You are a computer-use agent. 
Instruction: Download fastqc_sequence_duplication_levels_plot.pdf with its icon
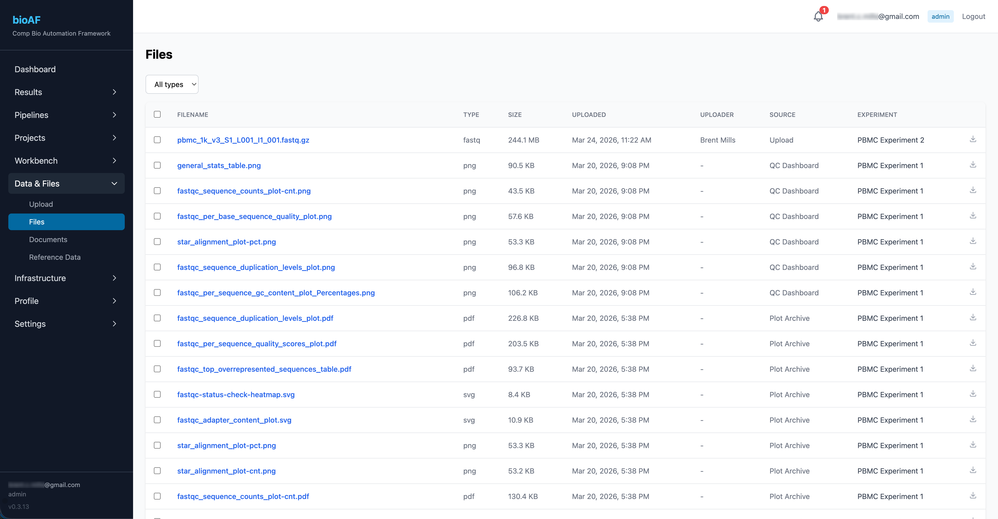pyautogui.click(x=973, y=317)
